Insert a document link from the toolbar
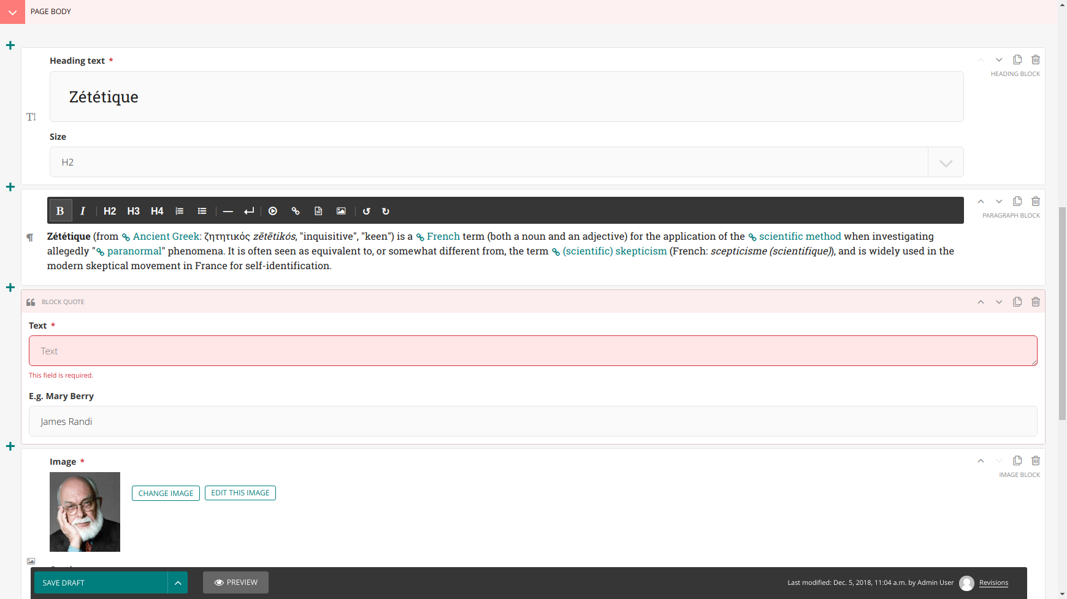Image resolution: width=1067 pixels, height=599 pixels. pos(318,211)
